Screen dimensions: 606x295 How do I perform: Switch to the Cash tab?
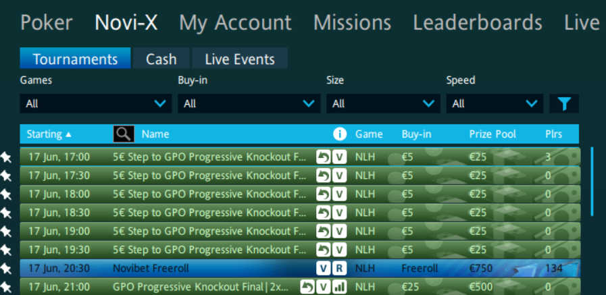[161, 59]
